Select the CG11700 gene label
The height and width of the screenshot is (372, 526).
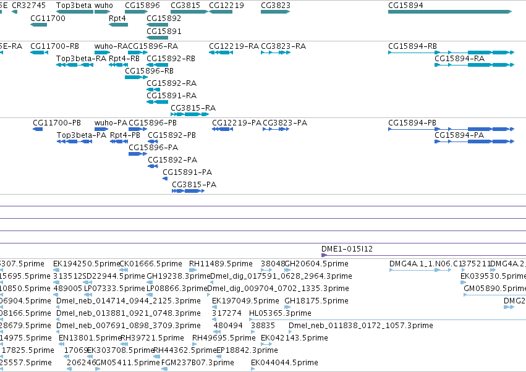[48, 19]
